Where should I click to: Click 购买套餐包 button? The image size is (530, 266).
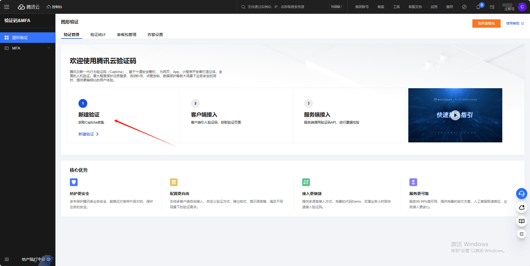point(486,24)
